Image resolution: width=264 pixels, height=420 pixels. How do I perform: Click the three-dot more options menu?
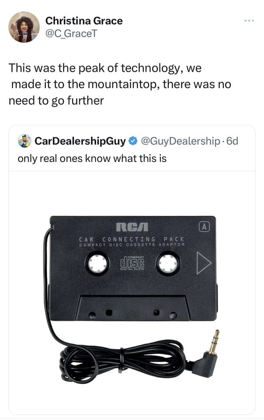249,21
